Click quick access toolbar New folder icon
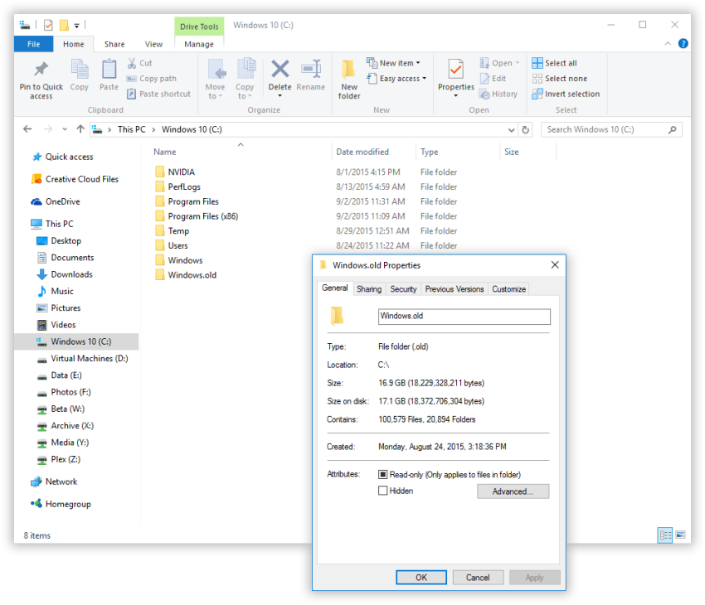This screenshot has width=705, height=605. (64, 25)
